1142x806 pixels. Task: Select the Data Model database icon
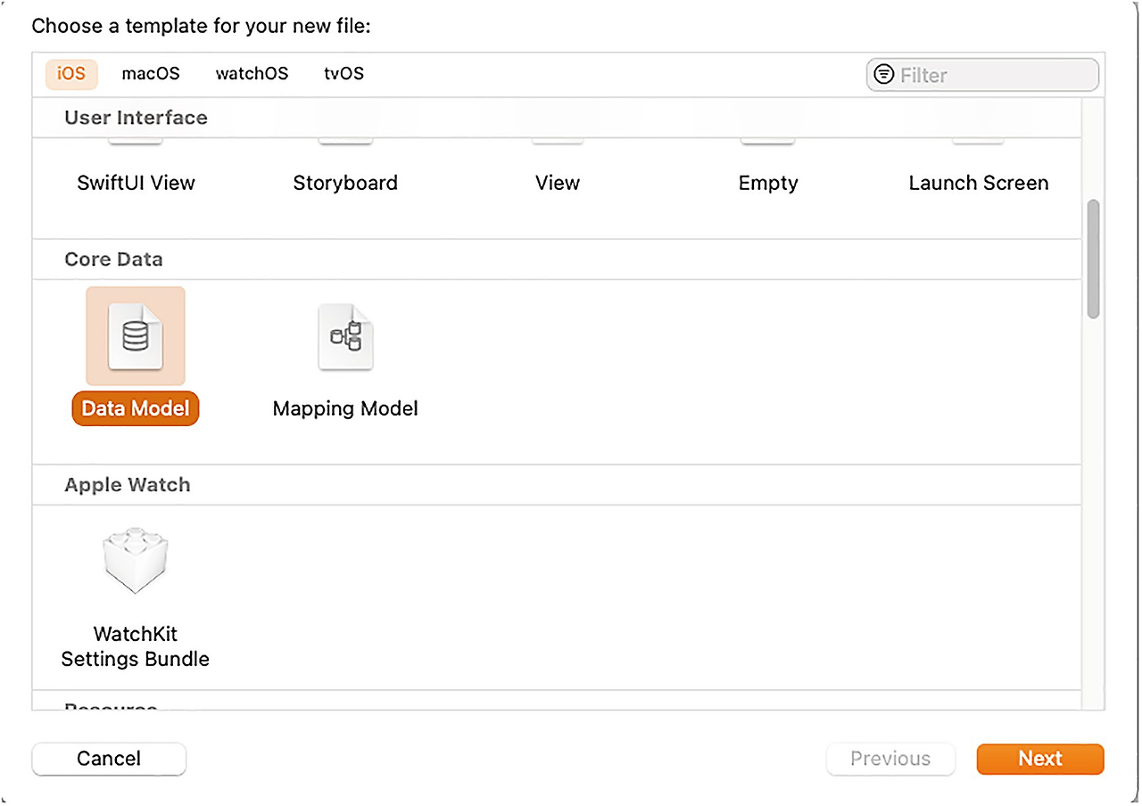[136, 336]
